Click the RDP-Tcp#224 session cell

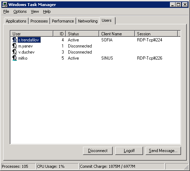click(150, 40)
